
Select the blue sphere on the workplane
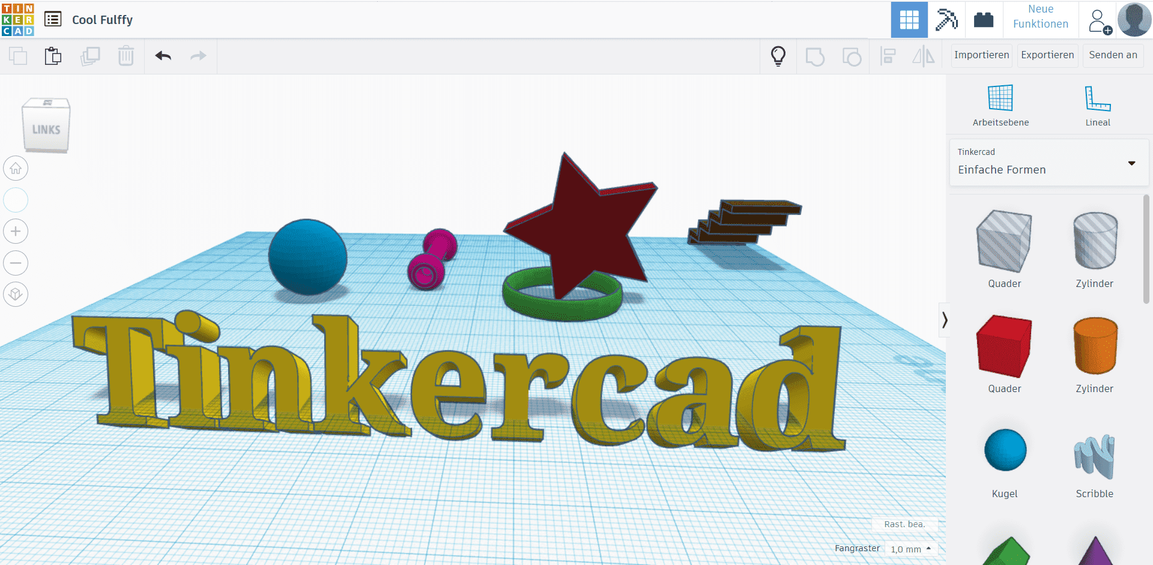[x=307, y=257]
